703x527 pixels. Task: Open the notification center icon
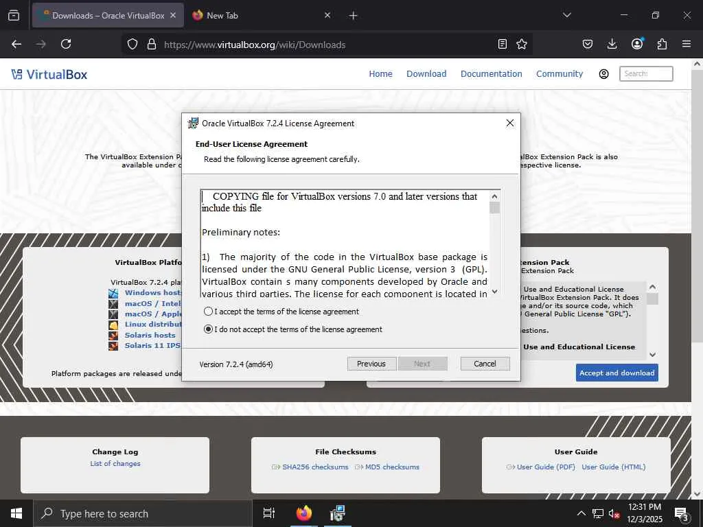click(682, 513)
